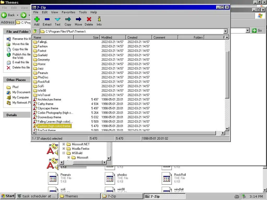The height and width of the screenshot is (200, 267).
Task: Click the Move toolbar icon
Action: [x=78, y=19]
